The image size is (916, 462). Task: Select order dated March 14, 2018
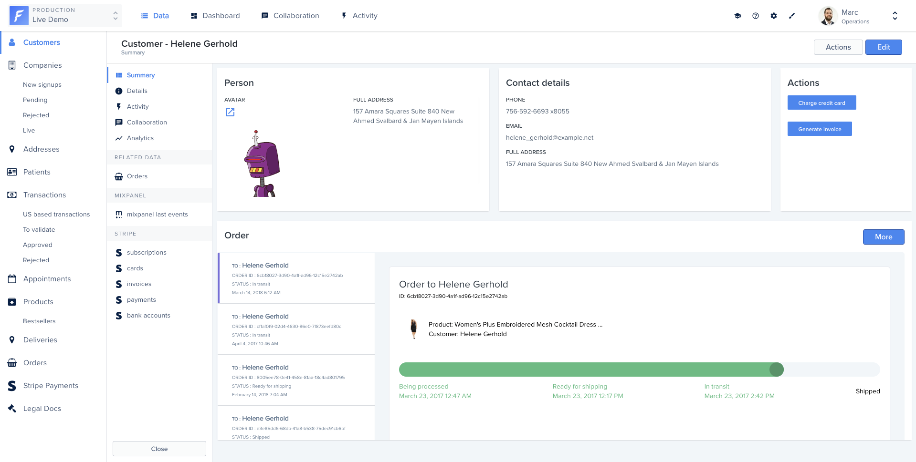pyautogui.click(x=296, y=278)
